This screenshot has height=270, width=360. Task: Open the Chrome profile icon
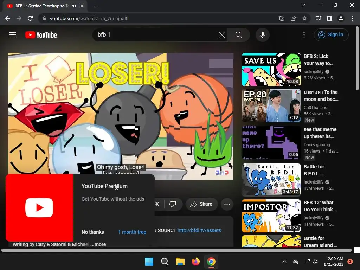pos(341,18)
